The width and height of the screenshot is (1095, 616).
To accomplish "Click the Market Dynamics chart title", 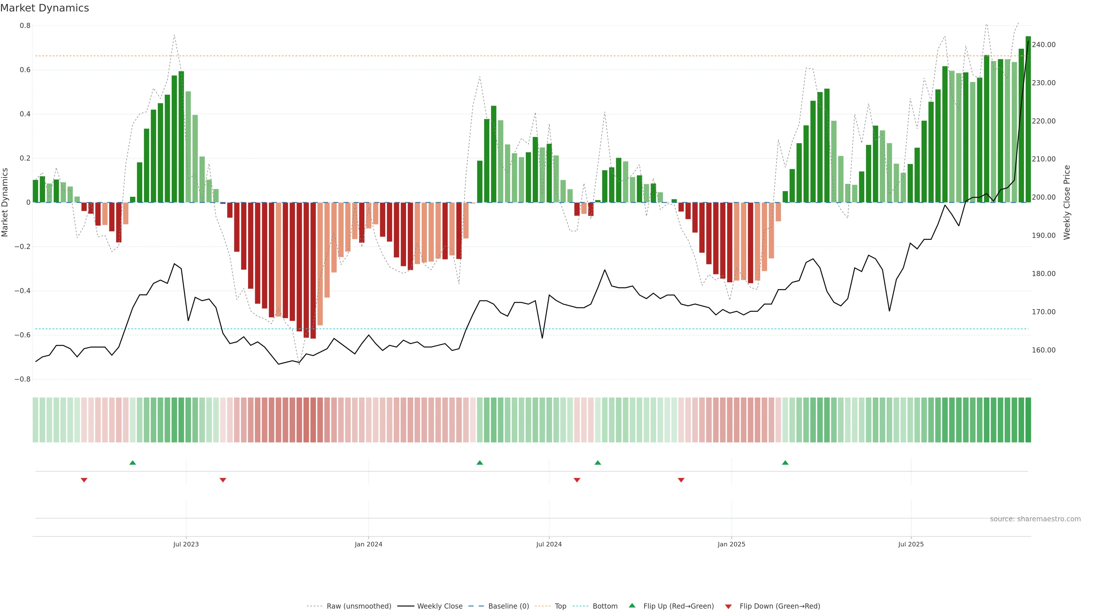I will (x=45, y=8).
